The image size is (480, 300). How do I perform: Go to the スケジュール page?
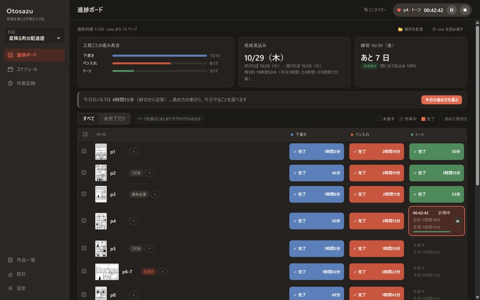[x=35, y=69]
